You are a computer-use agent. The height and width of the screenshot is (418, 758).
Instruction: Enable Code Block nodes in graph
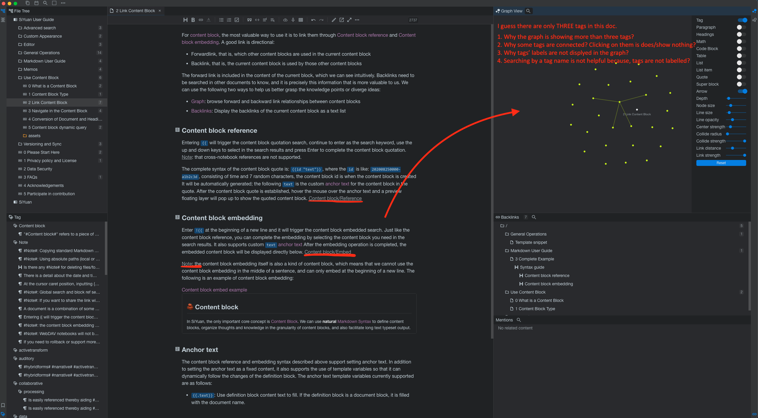point(741,49)
